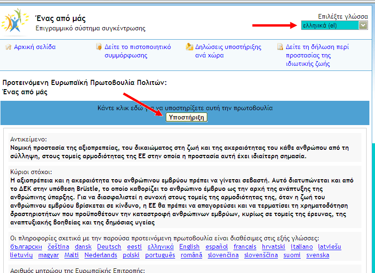Click the español language link
375x273 pixels.
[217, 246]
